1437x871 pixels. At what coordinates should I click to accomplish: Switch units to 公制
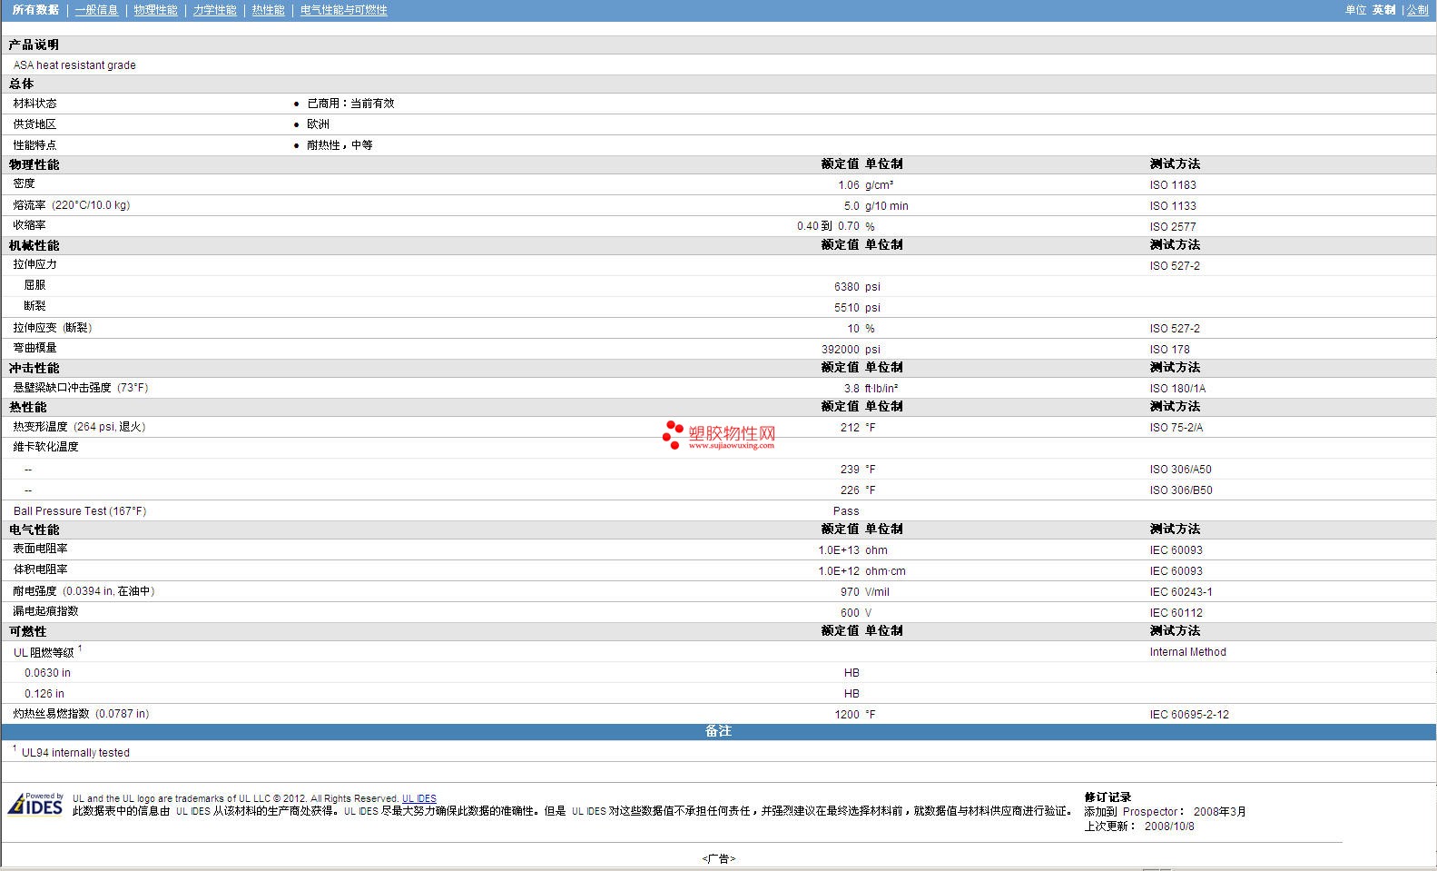[x=1417, y=10]
